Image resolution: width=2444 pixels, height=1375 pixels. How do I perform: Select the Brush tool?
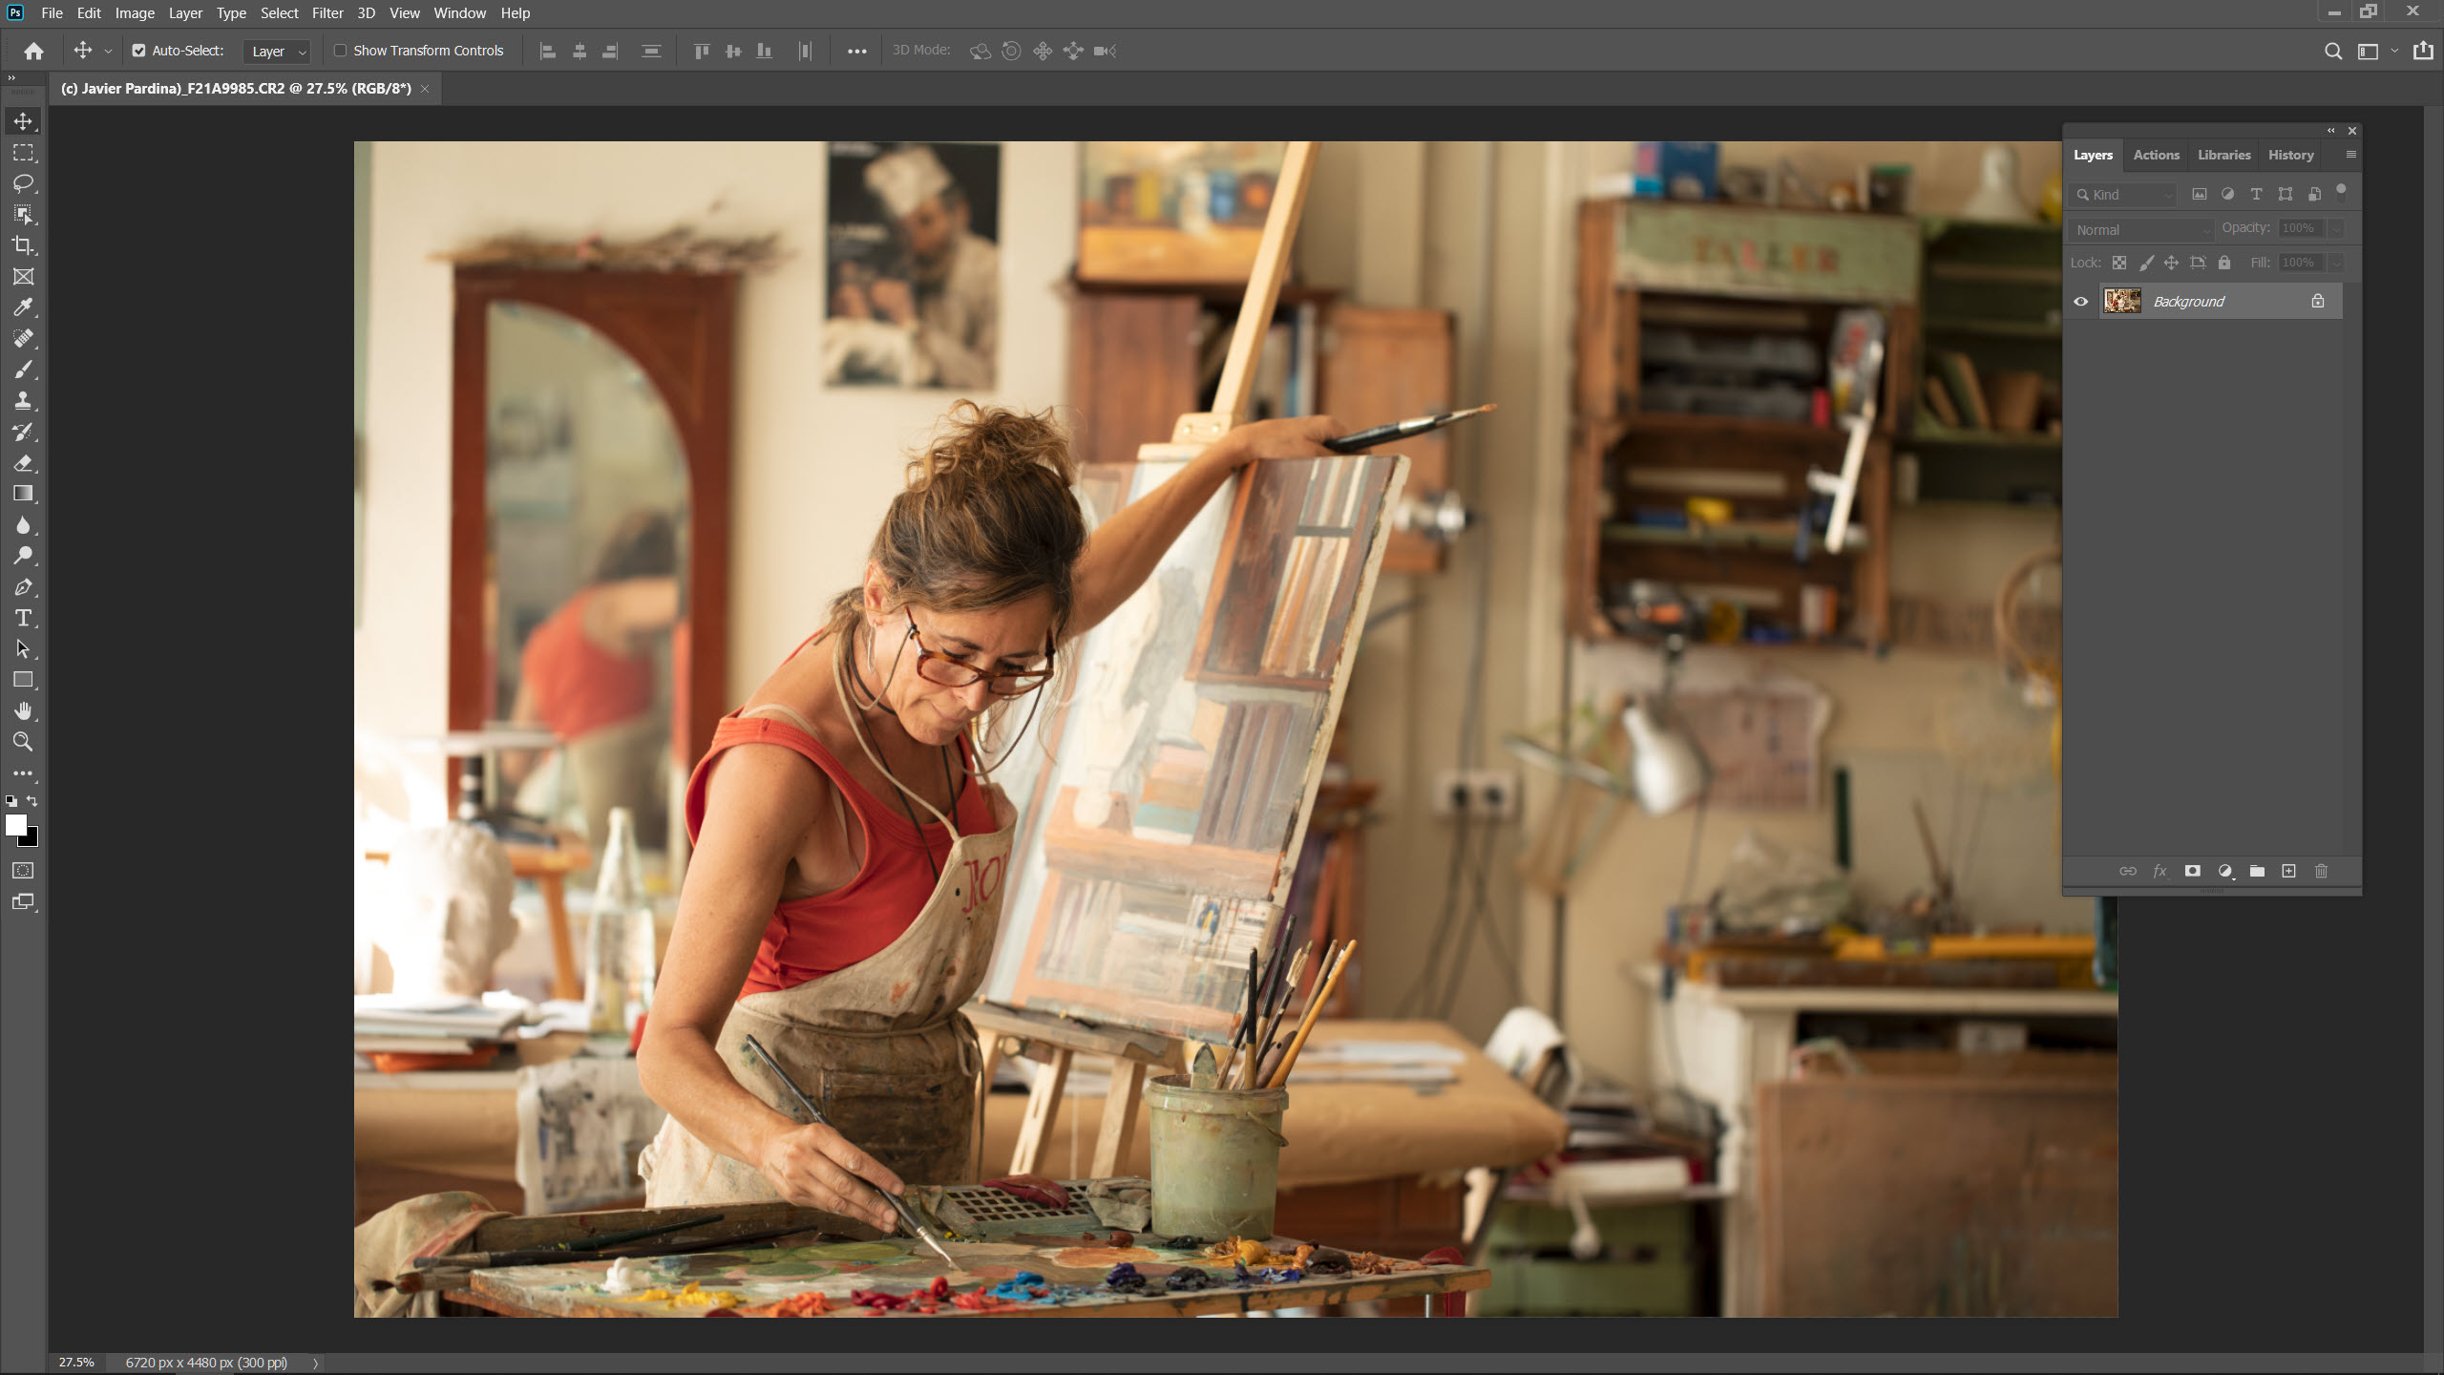point(24,368)
